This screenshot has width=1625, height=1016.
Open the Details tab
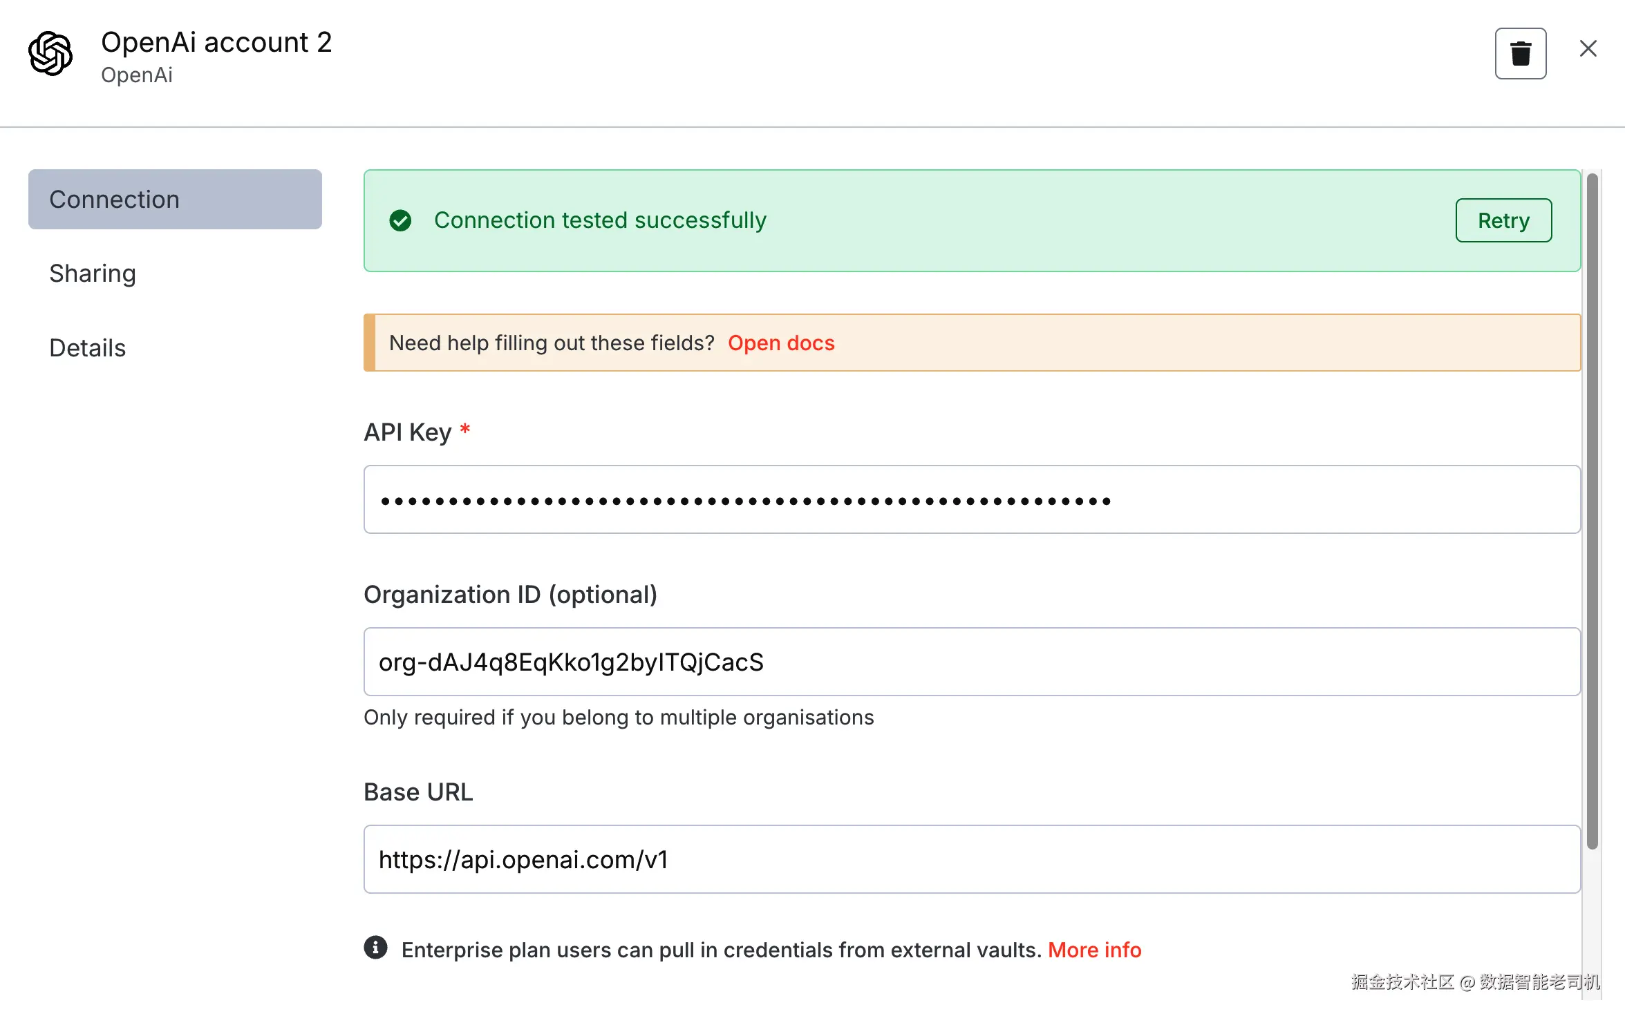[88, 348]
